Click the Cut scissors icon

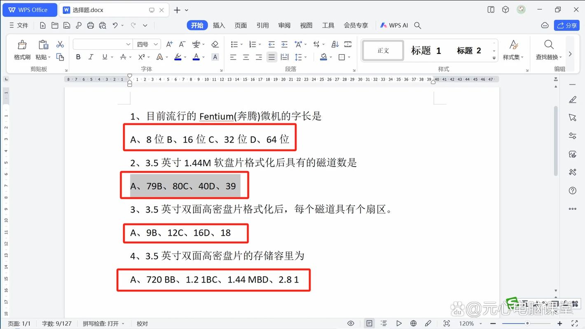tap(60, 43)
